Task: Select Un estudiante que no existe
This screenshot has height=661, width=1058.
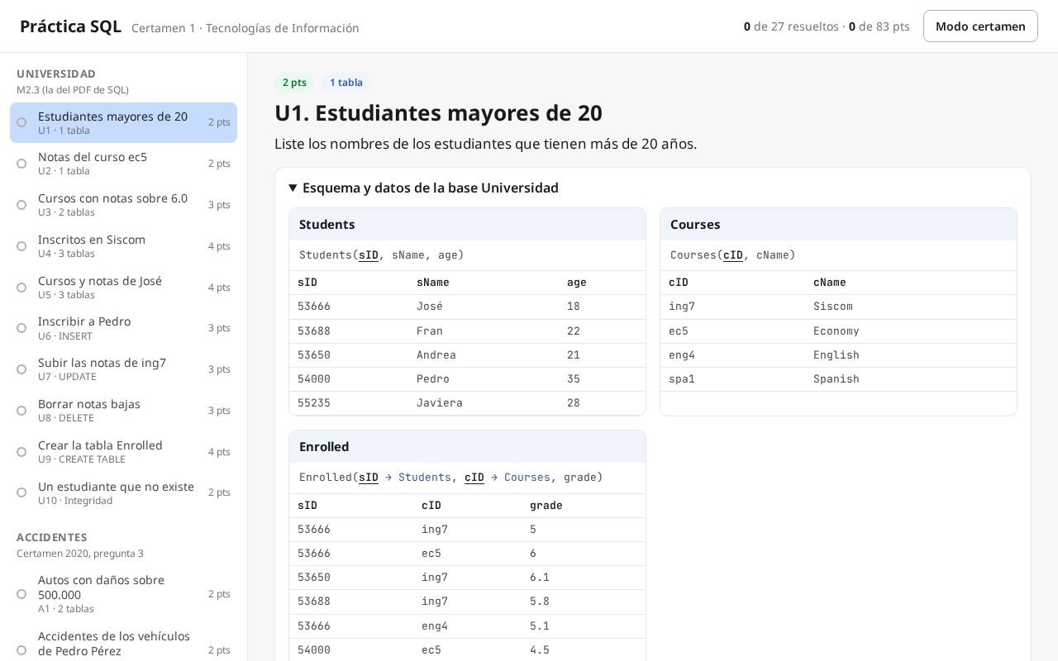Action: tap(123, 492)
